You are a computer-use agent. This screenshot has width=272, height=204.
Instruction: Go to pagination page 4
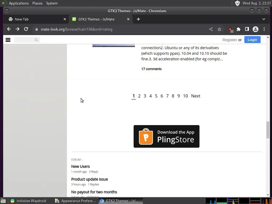(150, 96)
